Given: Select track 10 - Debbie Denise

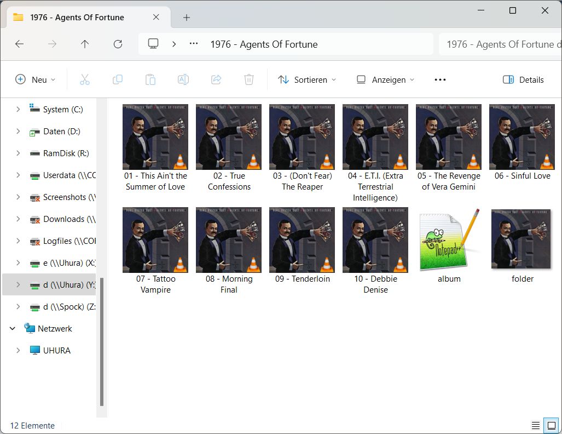Looking at the screenshot, I should tap(375, 252).
